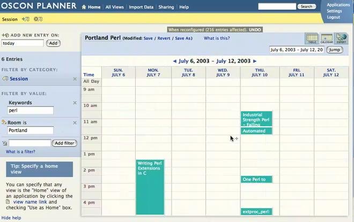Viewport: 354px width, 222px height.
Task: Open the Settings link
Action: click(334, 11)
